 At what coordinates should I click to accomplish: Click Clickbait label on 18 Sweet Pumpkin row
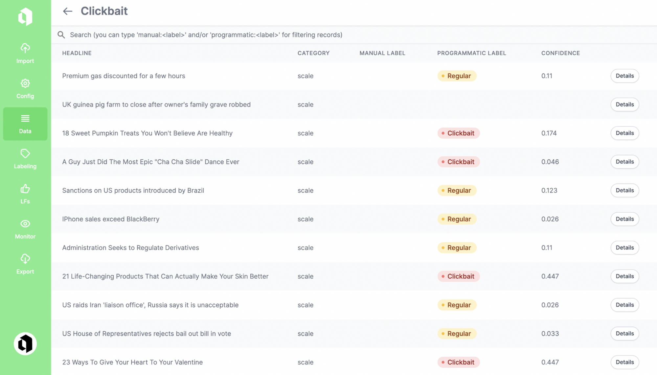(458, 133)
